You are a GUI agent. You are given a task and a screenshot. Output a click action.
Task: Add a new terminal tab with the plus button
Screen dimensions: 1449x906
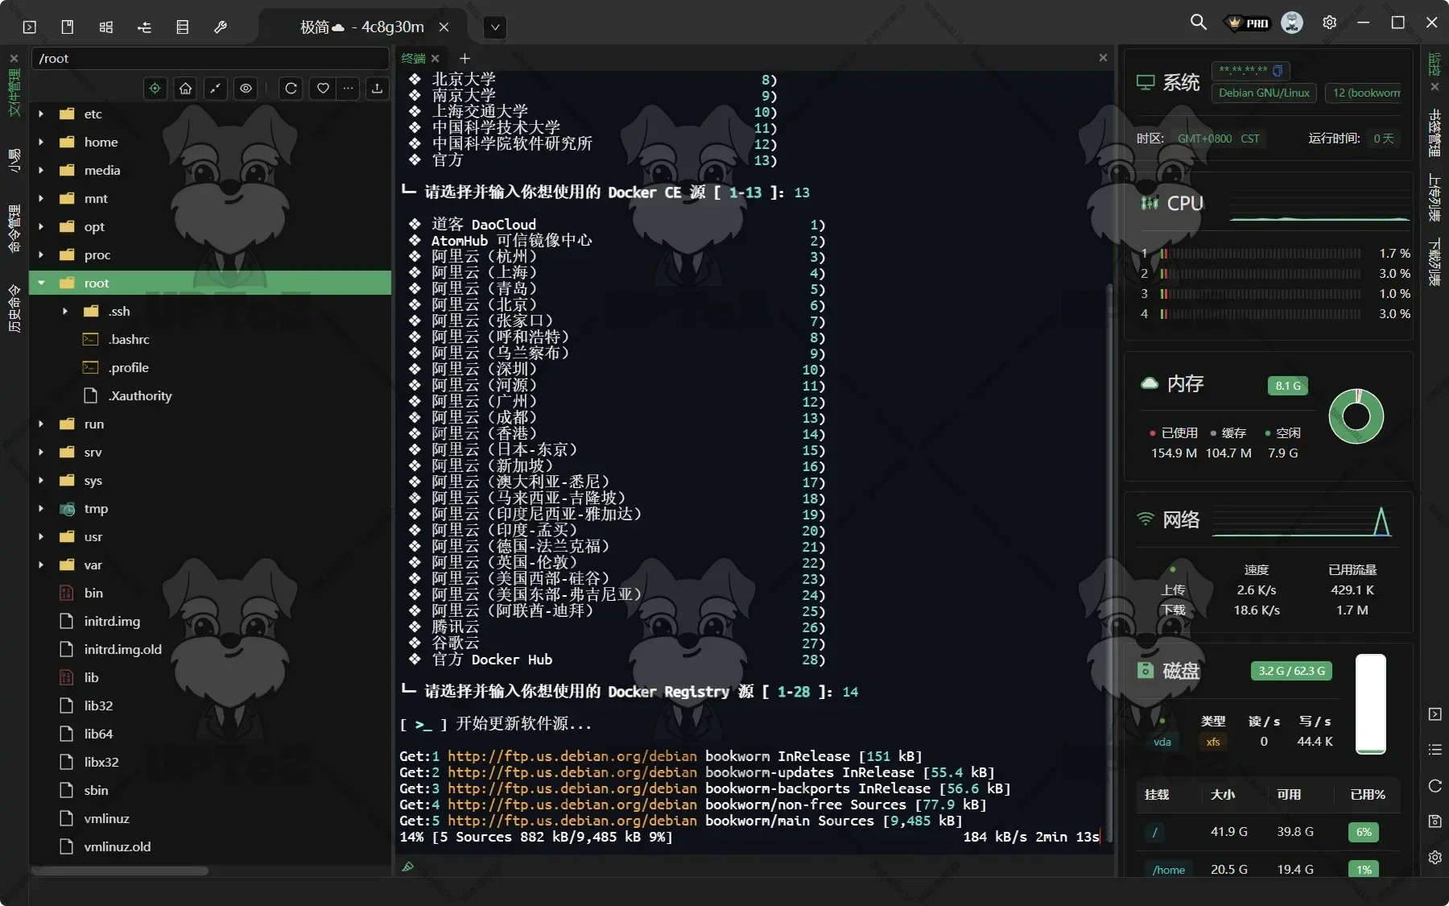(464, 58)
